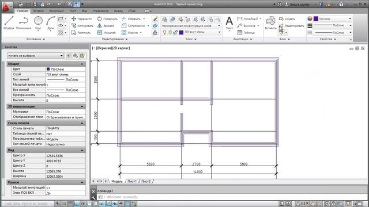Open the СПДС ribbon tab
The width and height of the screenshot is (369, 207).
pyautogui.click(x=132, y=11)
